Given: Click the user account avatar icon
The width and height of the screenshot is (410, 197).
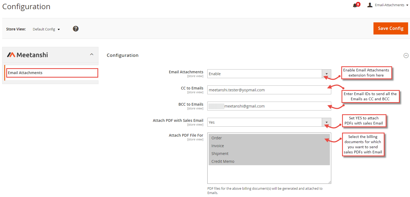Looking at the screenshot, I should [370, 5].
